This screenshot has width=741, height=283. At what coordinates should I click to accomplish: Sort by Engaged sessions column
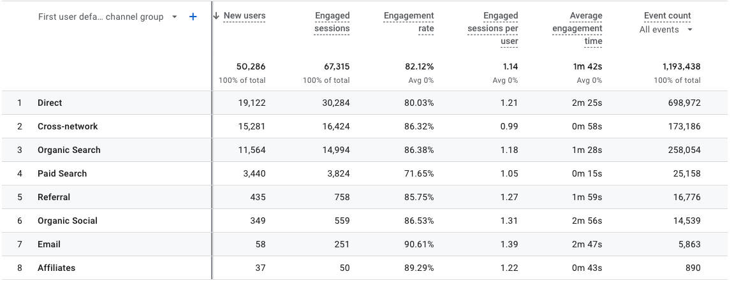click(x=332, y=22)
